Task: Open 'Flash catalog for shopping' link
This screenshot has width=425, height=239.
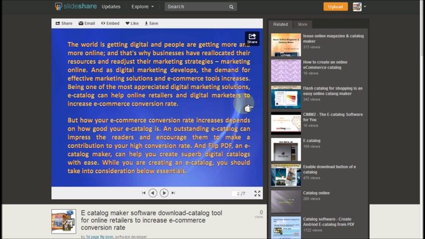Action: [x=333, y=91]
